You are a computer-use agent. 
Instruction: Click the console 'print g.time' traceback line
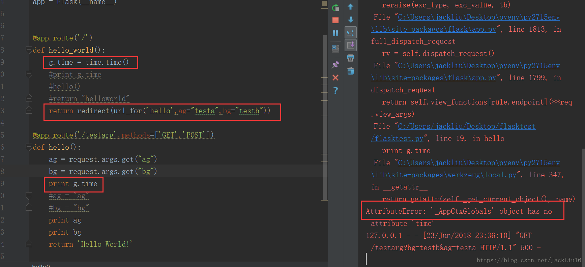(x=406, y=151)
